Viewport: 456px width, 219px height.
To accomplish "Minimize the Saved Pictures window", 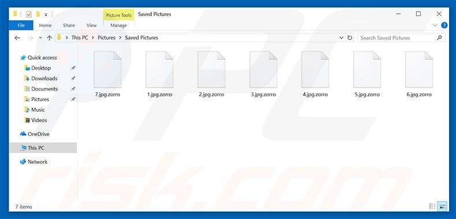I will click(x=398, y=14).
